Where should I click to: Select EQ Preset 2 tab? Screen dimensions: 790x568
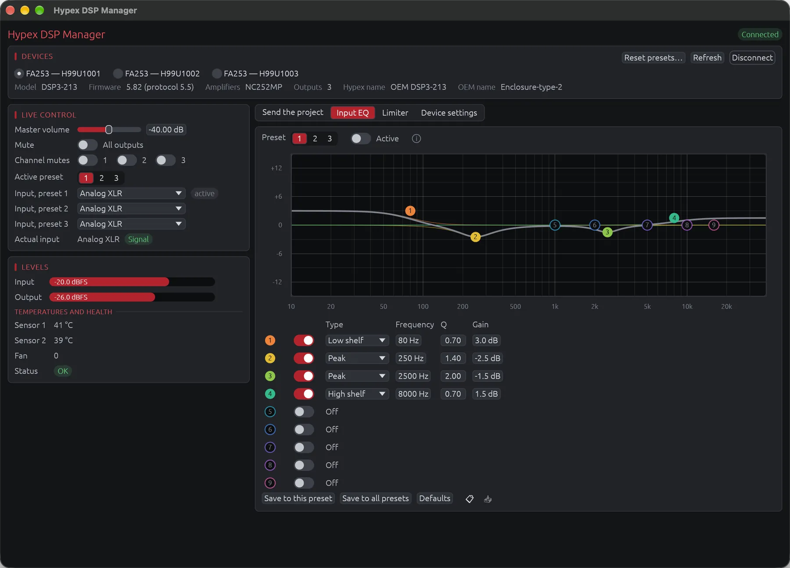point(315,139)
